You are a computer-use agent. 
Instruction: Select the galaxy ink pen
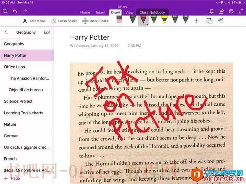[186, 20]
